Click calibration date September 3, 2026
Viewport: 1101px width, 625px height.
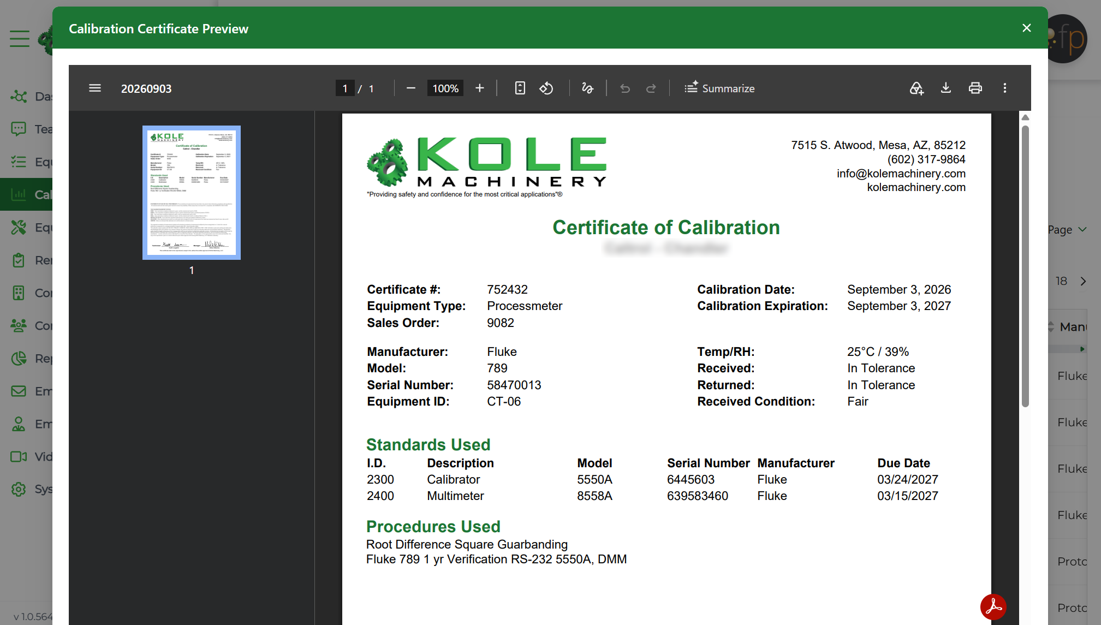click(899, 290)
